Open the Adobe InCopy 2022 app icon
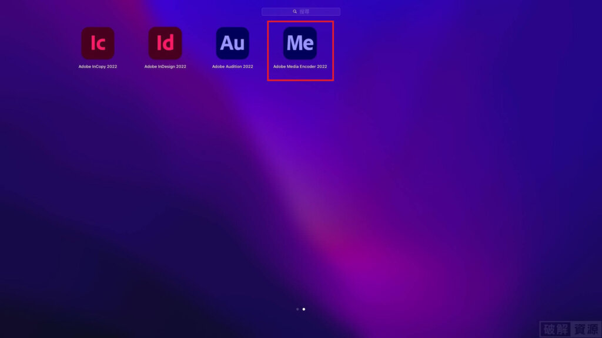602x338 pixels. coord(98,43)
